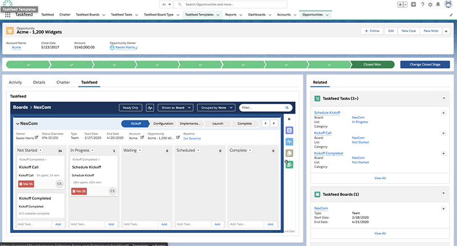Click the pencil edit navigation icon
This screenshot has width=457, height=246.
pyautogui.click(x=451, y=15)
